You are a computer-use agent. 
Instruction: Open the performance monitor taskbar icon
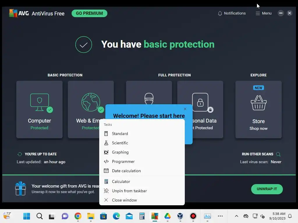207,216
